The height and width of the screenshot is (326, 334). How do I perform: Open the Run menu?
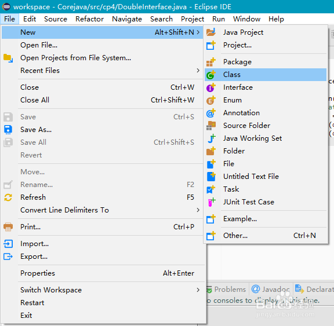tap(219, 19)
